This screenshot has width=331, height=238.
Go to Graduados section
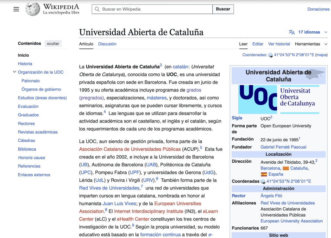28,115
